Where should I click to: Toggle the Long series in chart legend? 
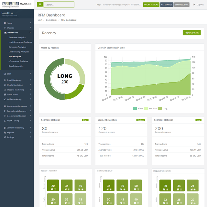163,108
